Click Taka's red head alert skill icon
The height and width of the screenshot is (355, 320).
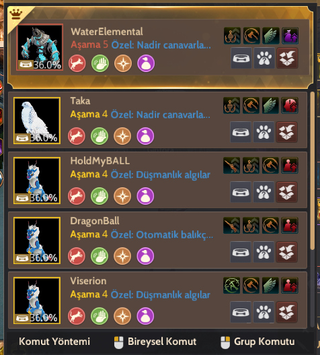(290, 106)
